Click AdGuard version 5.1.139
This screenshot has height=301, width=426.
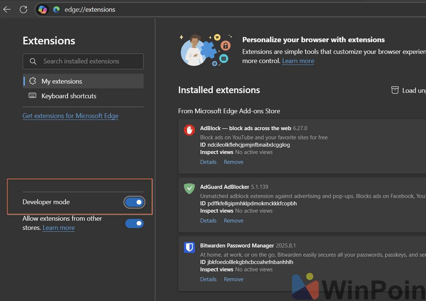point(259,187)
